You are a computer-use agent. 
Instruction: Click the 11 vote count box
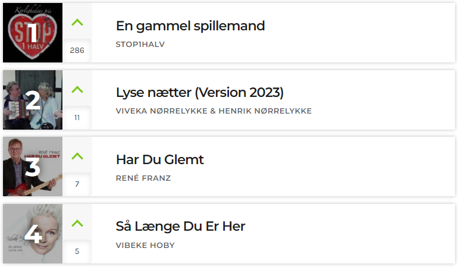click(x=77, y=117)
